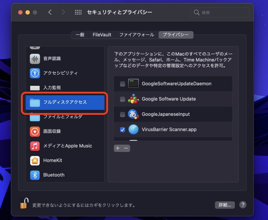
Task: Select the GoogleJapaneseInput row name
Action: click(166, 114)
